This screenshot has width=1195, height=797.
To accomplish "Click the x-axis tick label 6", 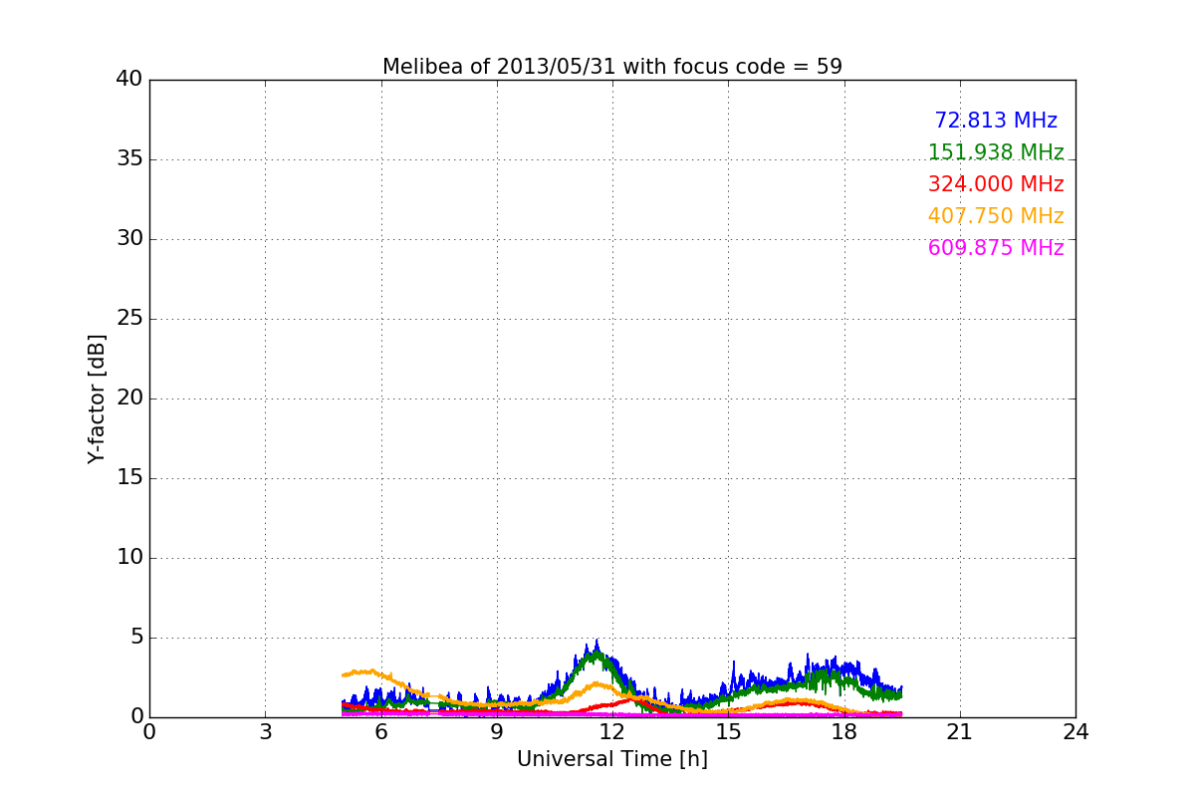I will 381,731.
